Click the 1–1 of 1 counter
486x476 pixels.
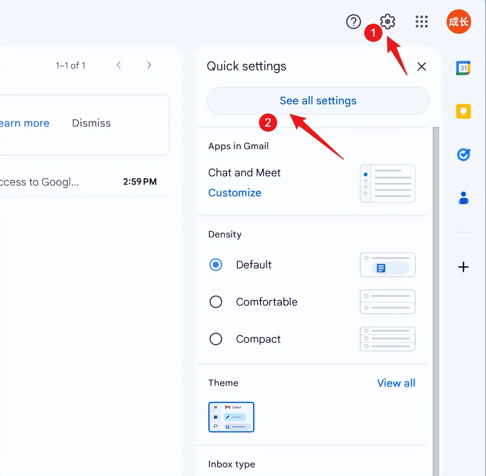70,65
